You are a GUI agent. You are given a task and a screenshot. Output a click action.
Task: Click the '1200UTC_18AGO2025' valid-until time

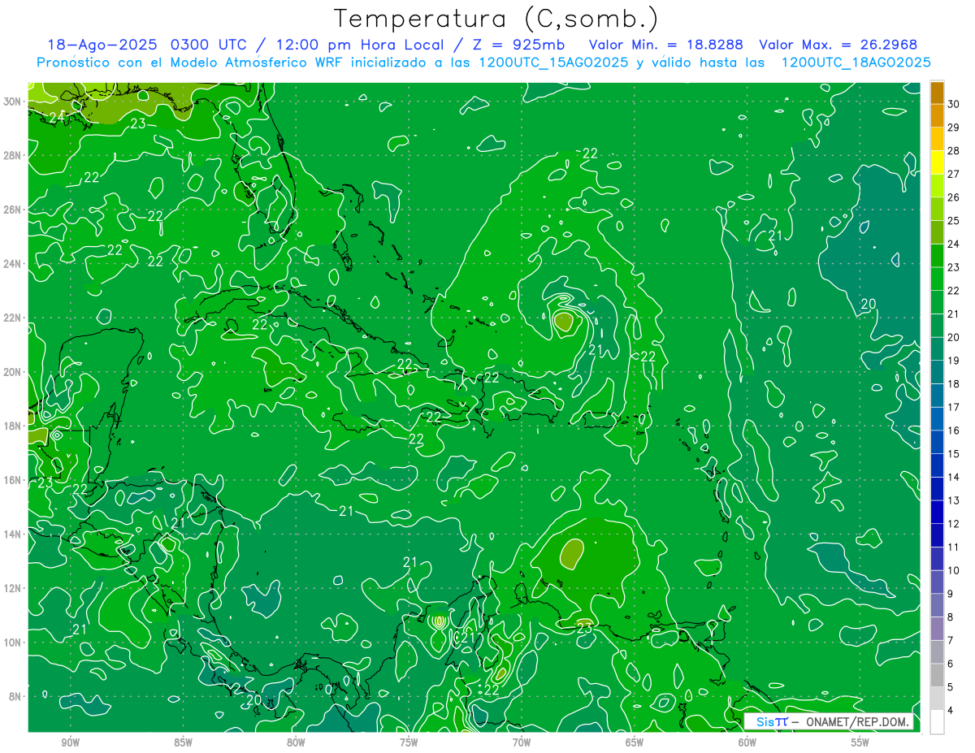pos(856,62)
